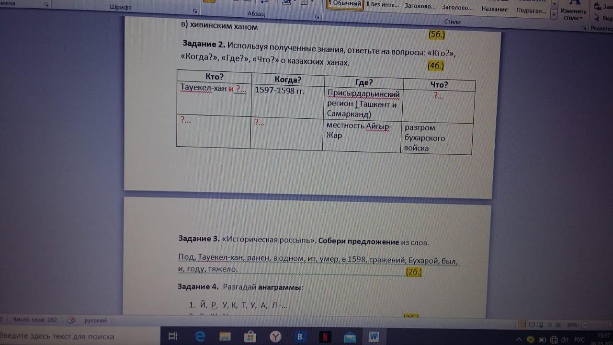Open the Mail app on taskbar
Viewport: 613px width, 345px height.
[x=350, y=336]
